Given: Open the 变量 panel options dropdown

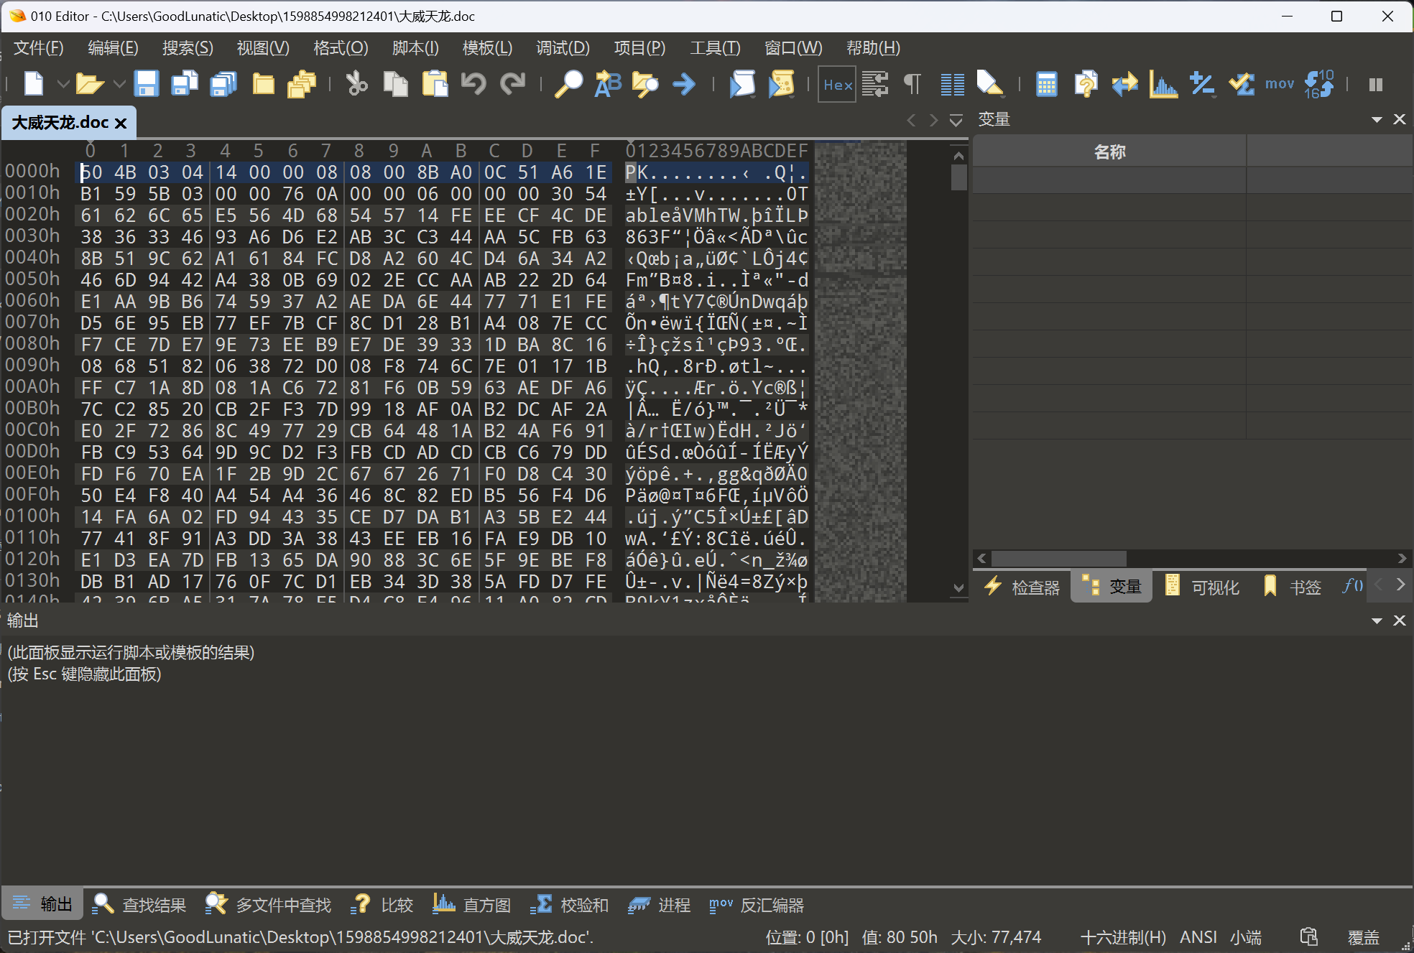Looking at the screenshot, I should click(x=1377, y=119).
